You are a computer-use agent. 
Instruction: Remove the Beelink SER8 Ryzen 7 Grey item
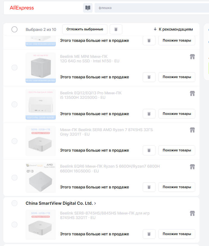coord(149,150)
